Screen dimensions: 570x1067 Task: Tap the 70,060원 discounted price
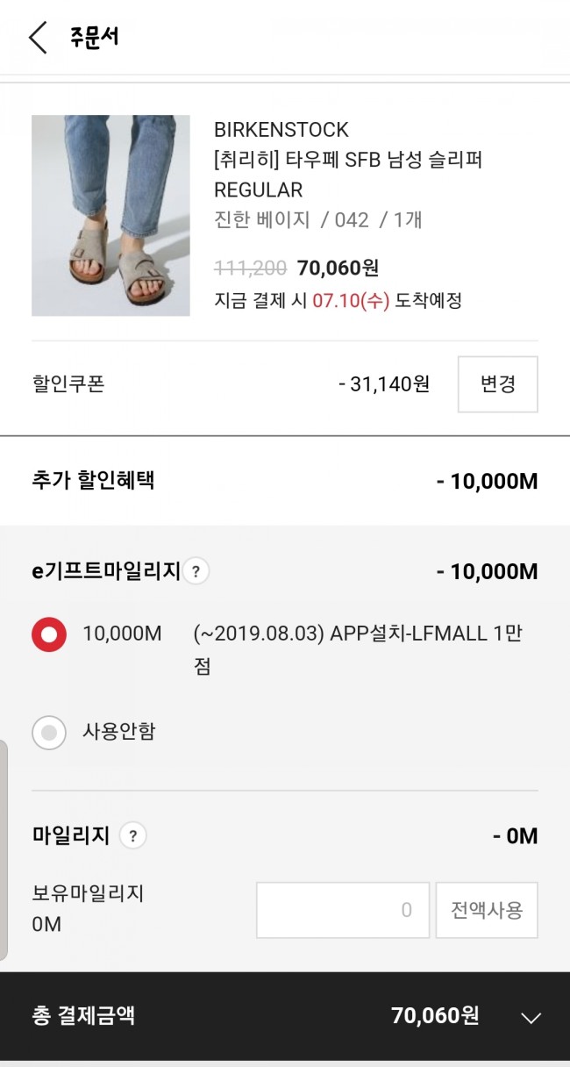(x=338, y=269)
